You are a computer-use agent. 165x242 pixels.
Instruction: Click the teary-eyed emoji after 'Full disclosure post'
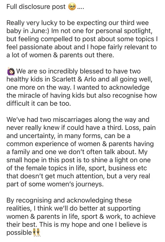(x=72, y=7)
